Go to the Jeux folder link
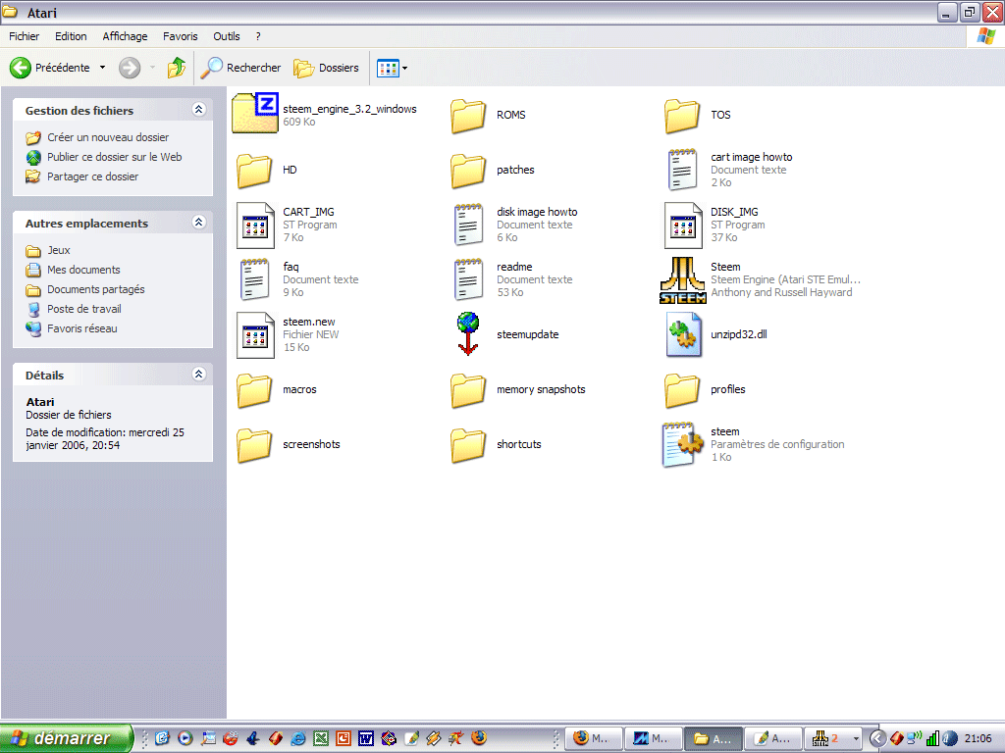The width and height of the screenshot is (1005, 753). pyautogui.click(x=48, y=250)
